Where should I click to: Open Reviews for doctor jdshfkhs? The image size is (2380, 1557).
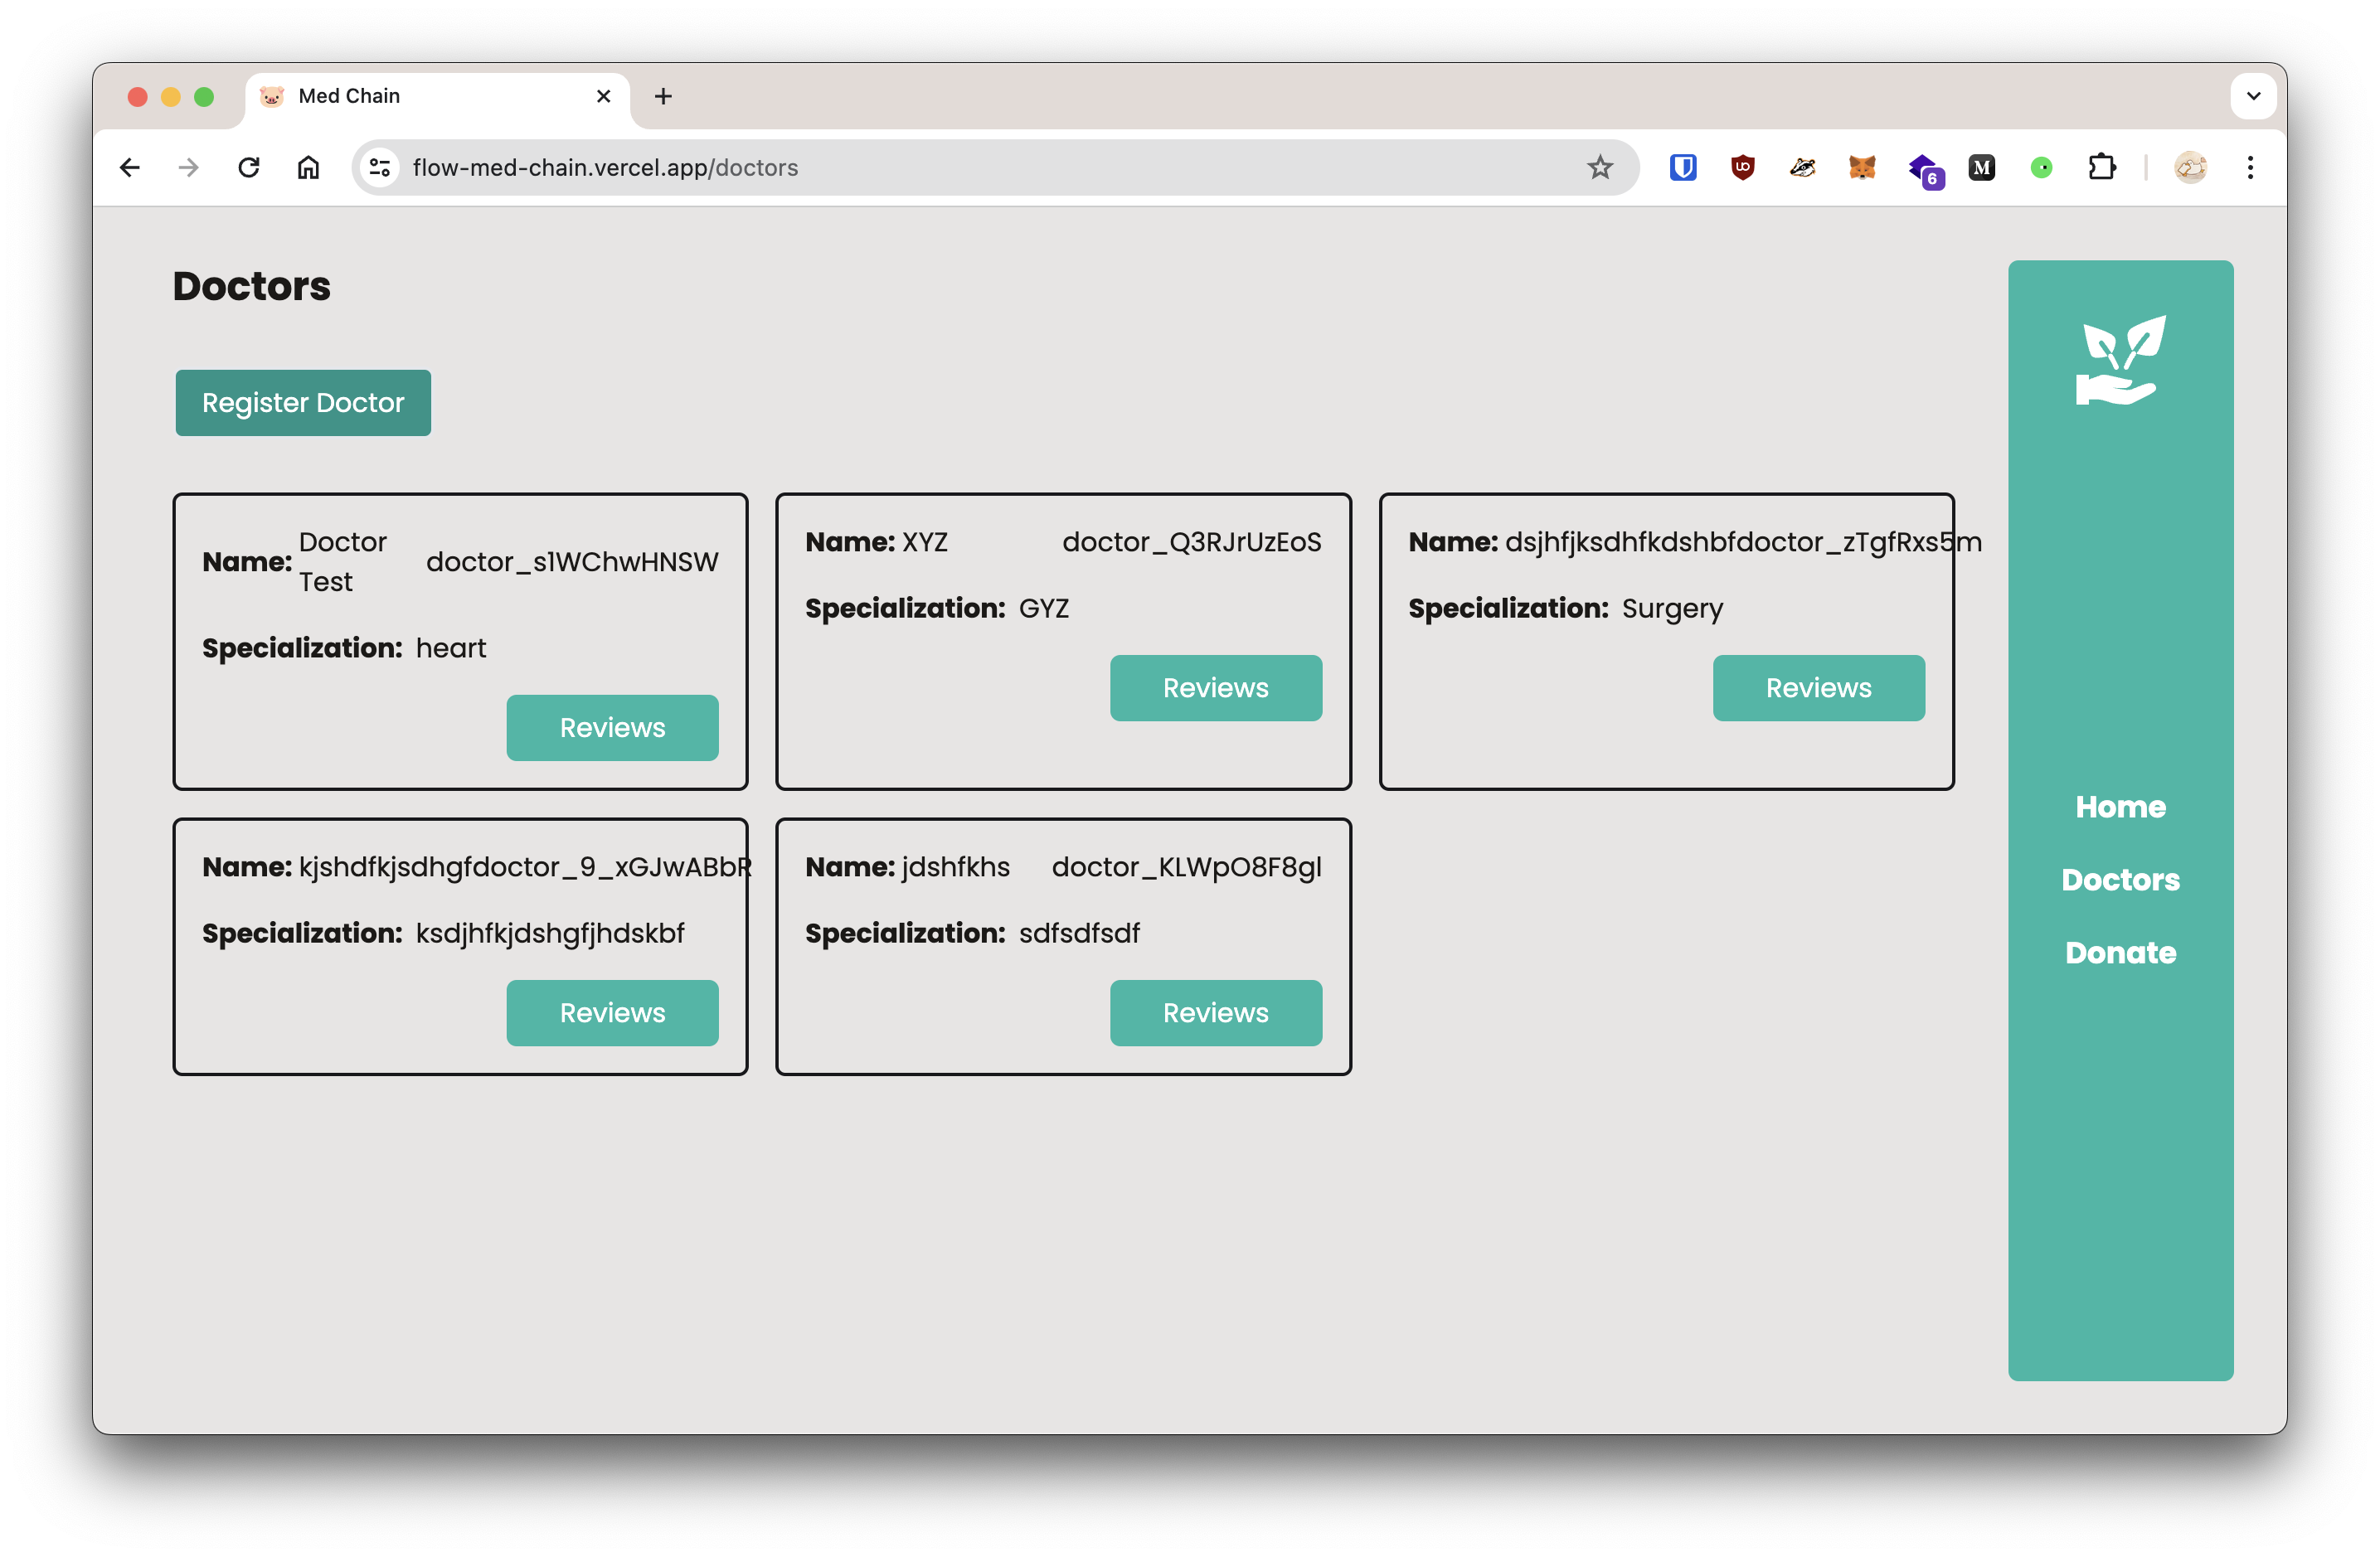(1215, 1013)
